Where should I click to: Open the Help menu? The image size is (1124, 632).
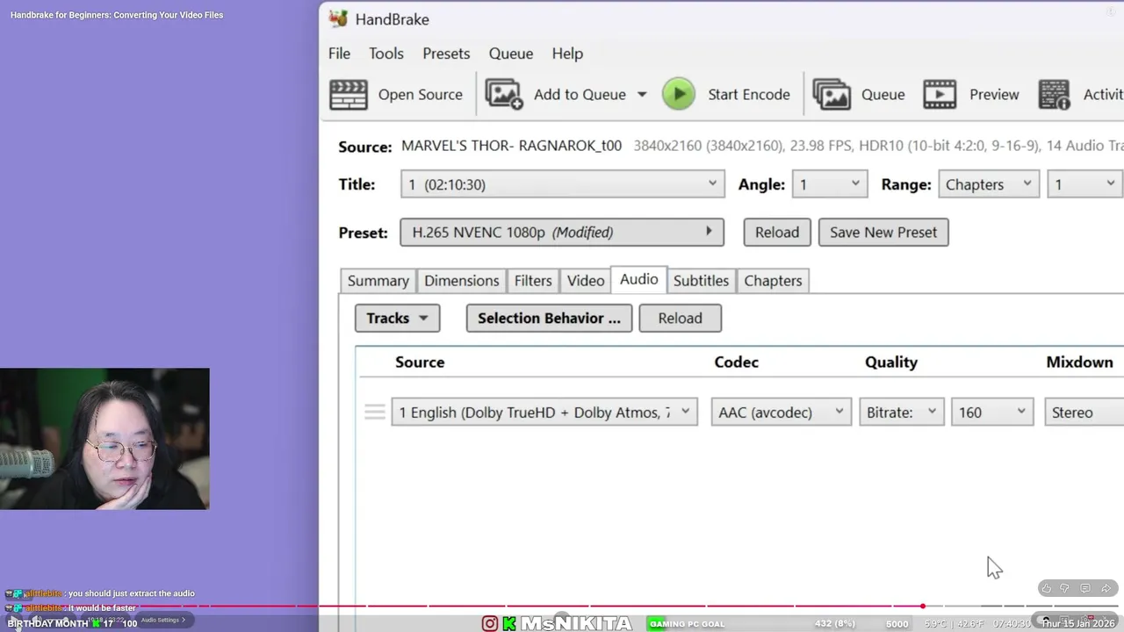[567, 54]
